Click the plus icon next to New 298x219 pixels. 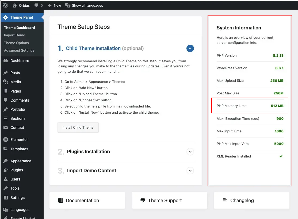click(49, 6)
